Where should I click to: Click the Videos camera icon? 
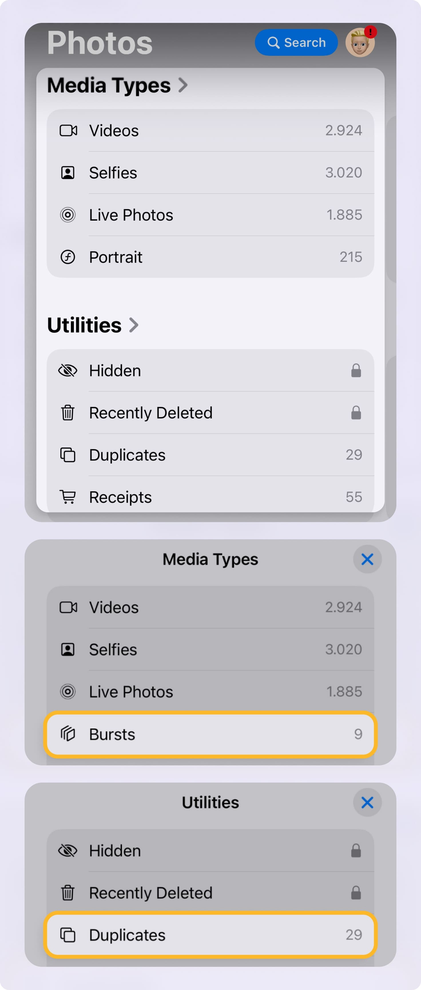(x=68, y=130)
